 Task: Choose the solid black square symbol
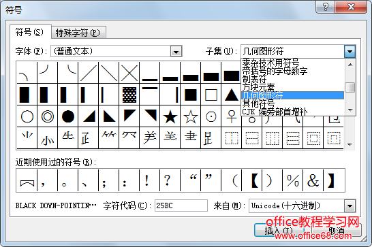tap(191, 95)
